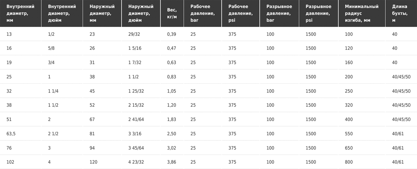417x169 pixels.
Task: Select the outer diameter cell '120'
Action: pos(93,162)
